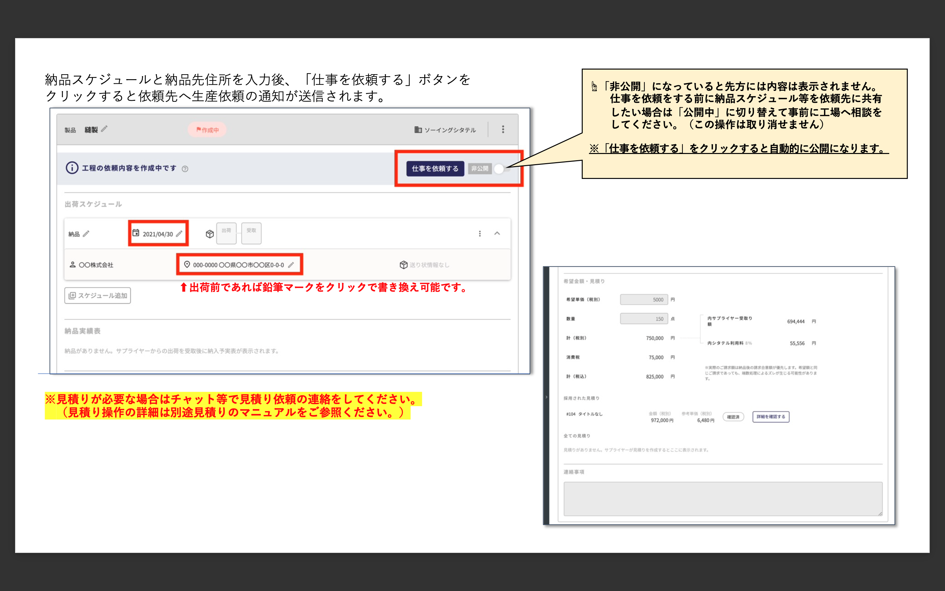Open the three-dot menu in the 納品 row
The height and width of the screenshot is (591, 945).
[x=480, y=234]
